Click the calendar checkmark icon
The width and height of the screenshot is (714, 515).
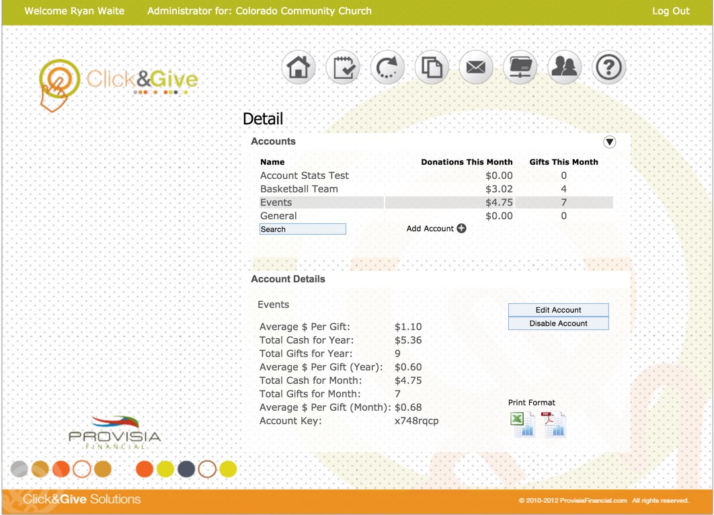pos(343,67)
